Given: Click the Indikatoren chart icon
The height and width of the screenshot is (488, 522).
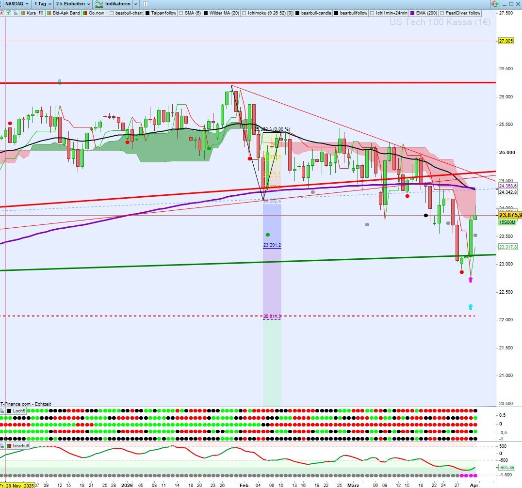Looking at the screenshot, I should pyautogui.click(x=99, y=3).
